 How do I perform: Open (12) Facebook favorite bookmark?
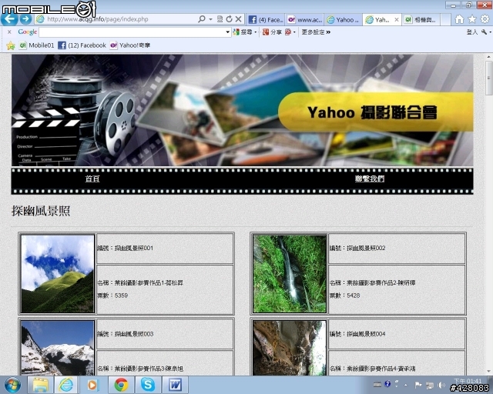[x=82, y=45]
